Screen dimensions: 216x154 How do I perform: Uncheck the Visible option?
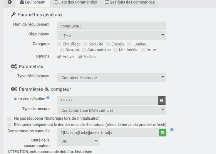click(x=80, y=57)
